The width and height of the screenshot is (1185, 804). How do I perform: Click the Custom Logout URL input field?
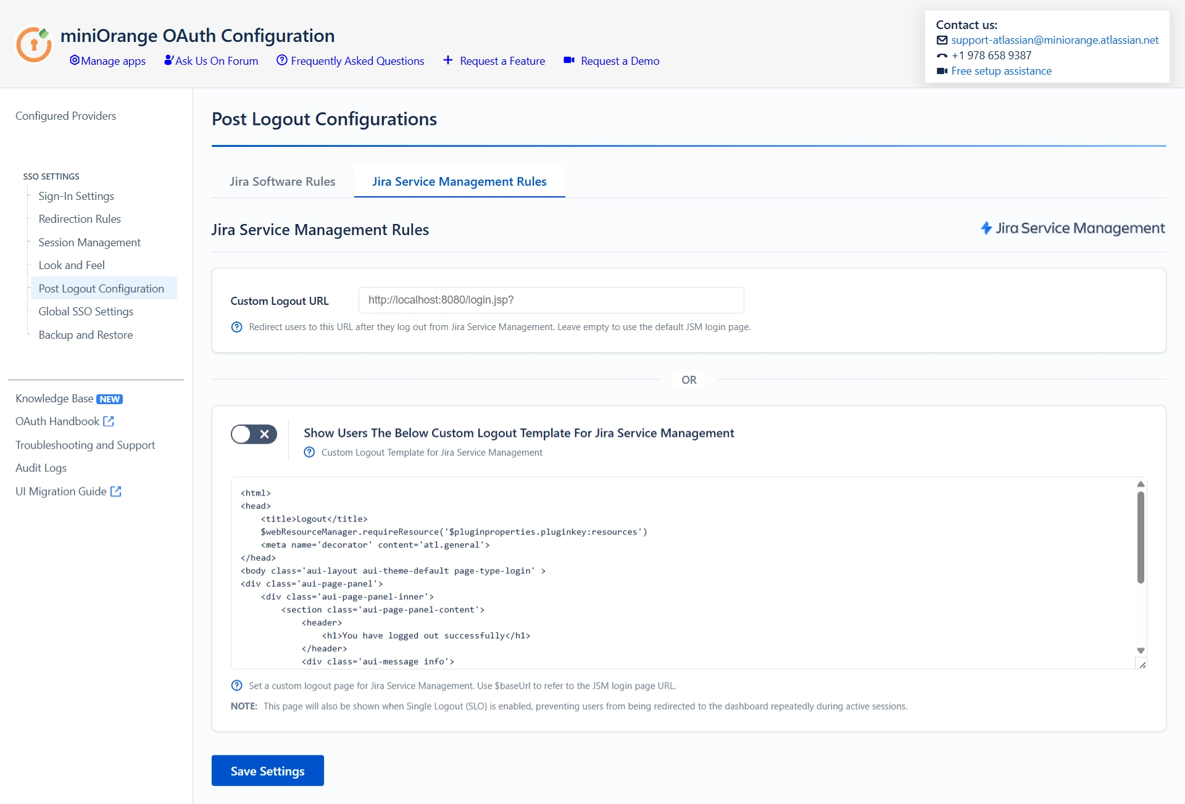click(x=551, y=300)
